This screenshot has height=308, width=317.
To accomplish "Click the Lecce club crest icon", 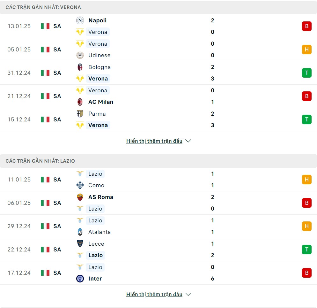I will tap(80, 243).
